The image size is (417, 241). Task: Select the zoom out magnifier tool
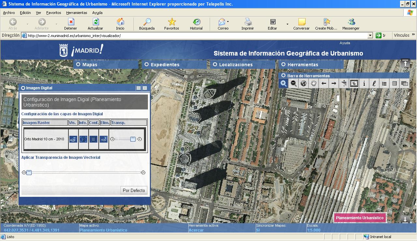294,83
